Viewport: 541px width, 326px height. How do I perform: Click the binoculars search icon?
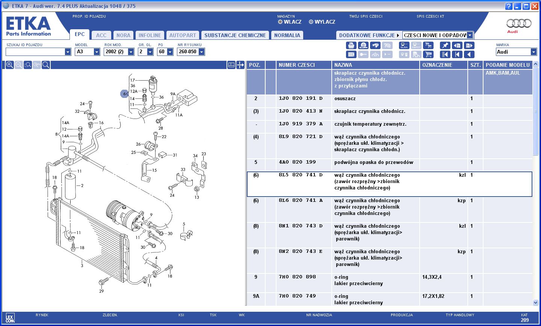(x=375, y=45)
